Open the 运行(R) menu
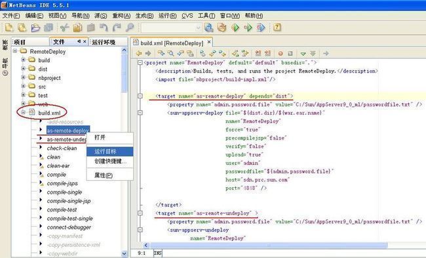 (x=167, y=16)
